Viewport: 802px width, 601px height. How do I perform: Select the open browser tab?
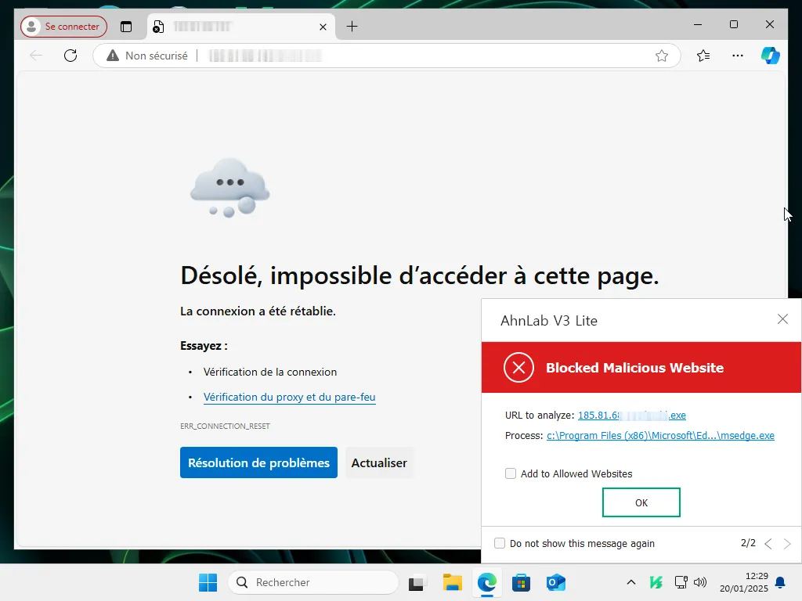pyautogui.click(x=241, y=27)
